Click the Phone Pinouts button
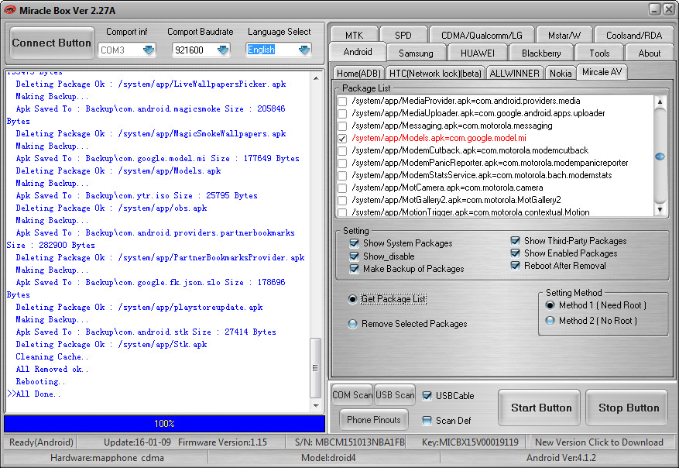Screen dimensions: 679x468 [x=374, y=420]
